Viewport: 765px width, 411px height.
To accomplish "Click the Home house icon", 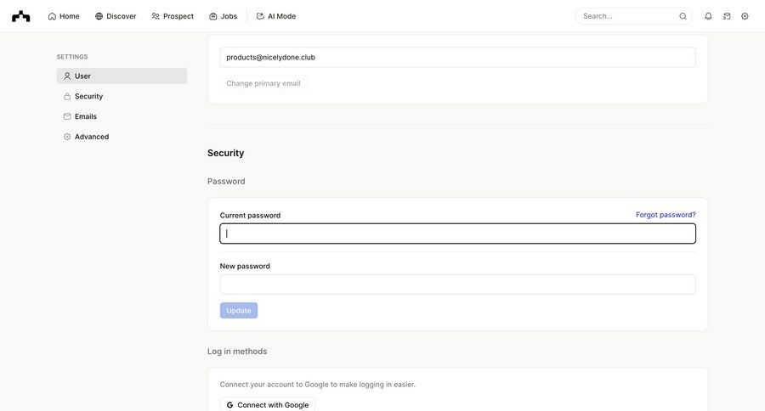I will 52,16.
